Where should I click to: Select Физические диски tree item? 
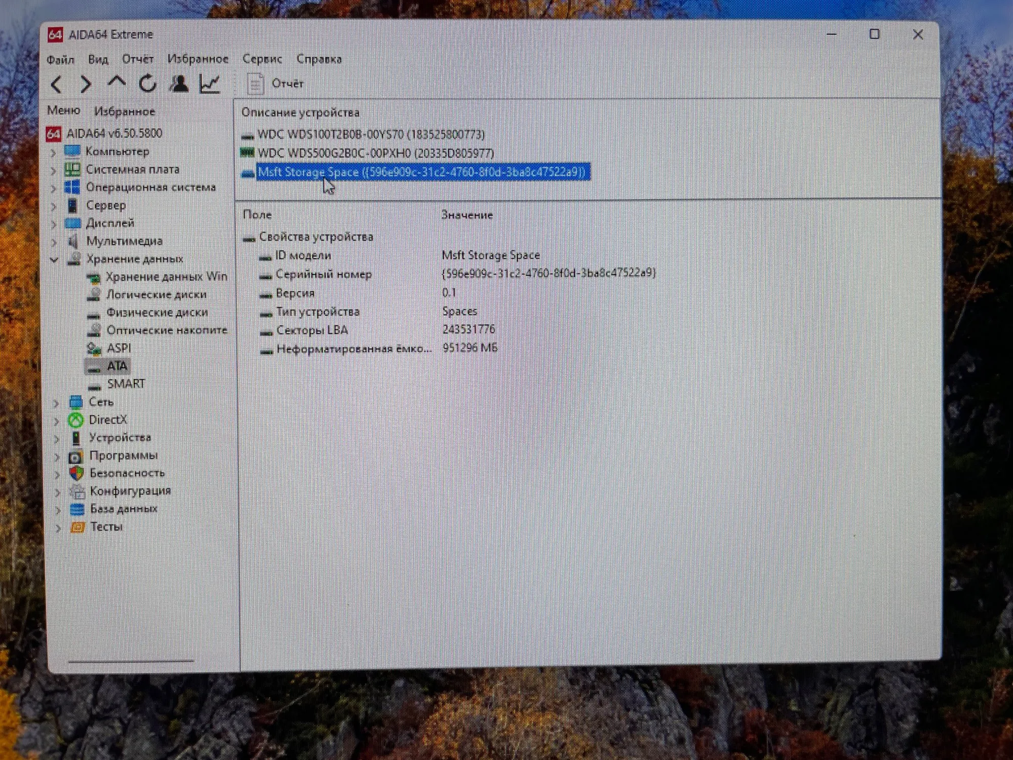(x=157, y=313)
